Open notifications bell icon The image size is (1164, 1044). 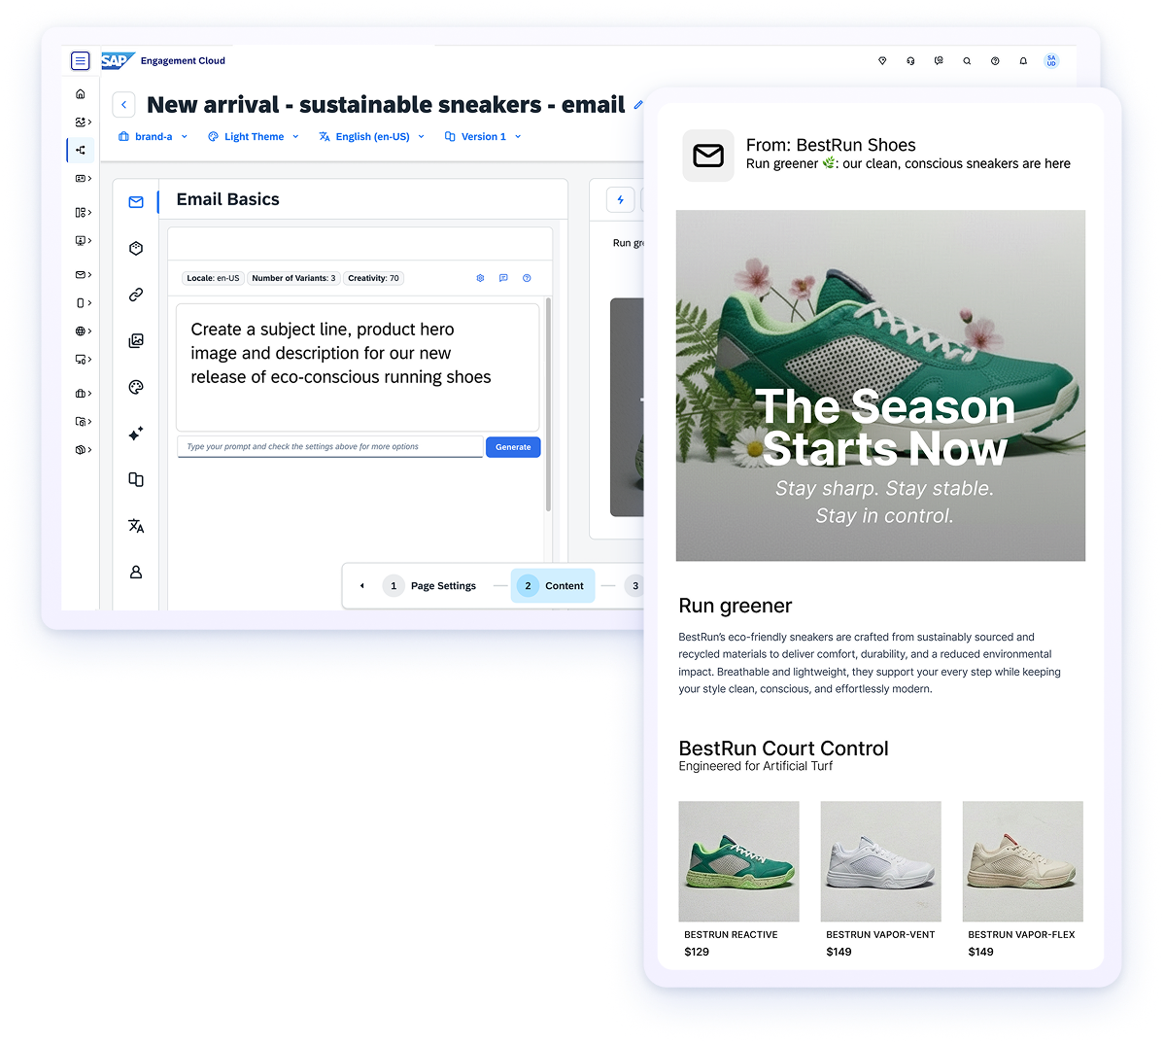(1024, 61)
